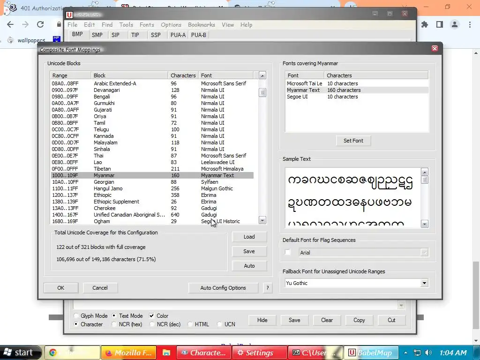
Task: Open the Settings taskbar button
Action: [260, 352]
